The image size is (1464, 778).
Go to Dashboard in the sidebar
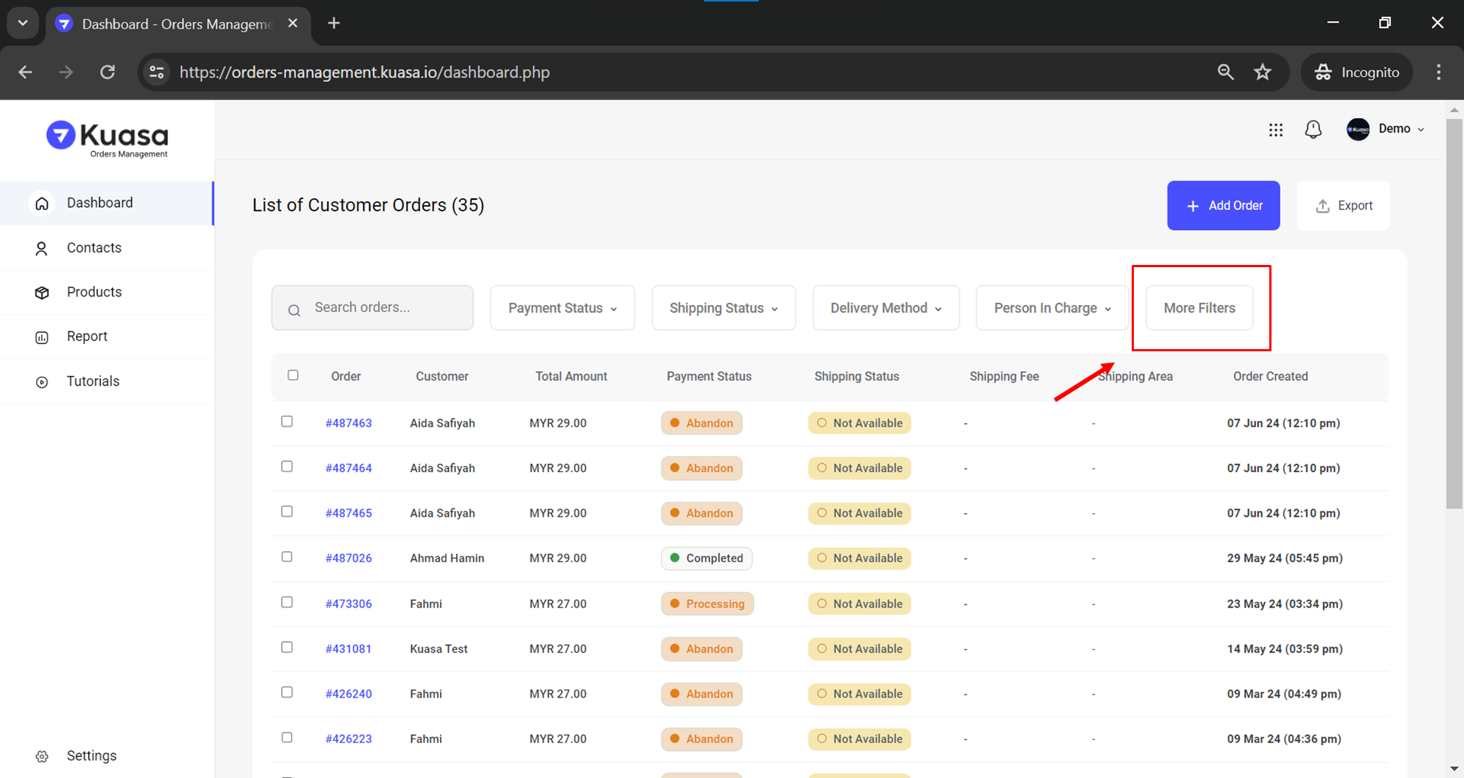pyautogui.click(x=100, y=203)
